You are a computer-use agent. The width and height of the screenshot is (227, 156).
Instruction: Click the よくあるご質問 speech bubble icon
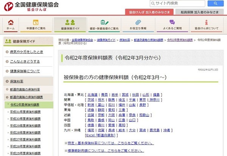pos(172,22)
